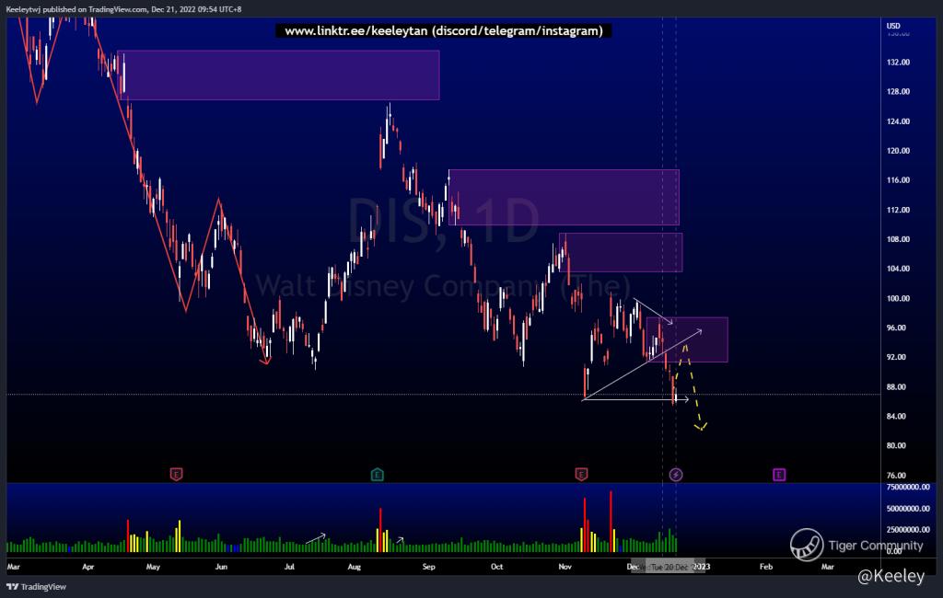The image size is (943, 598).
Task: Click the 84.00 price axis label
Action: click(x=896, y=416)
